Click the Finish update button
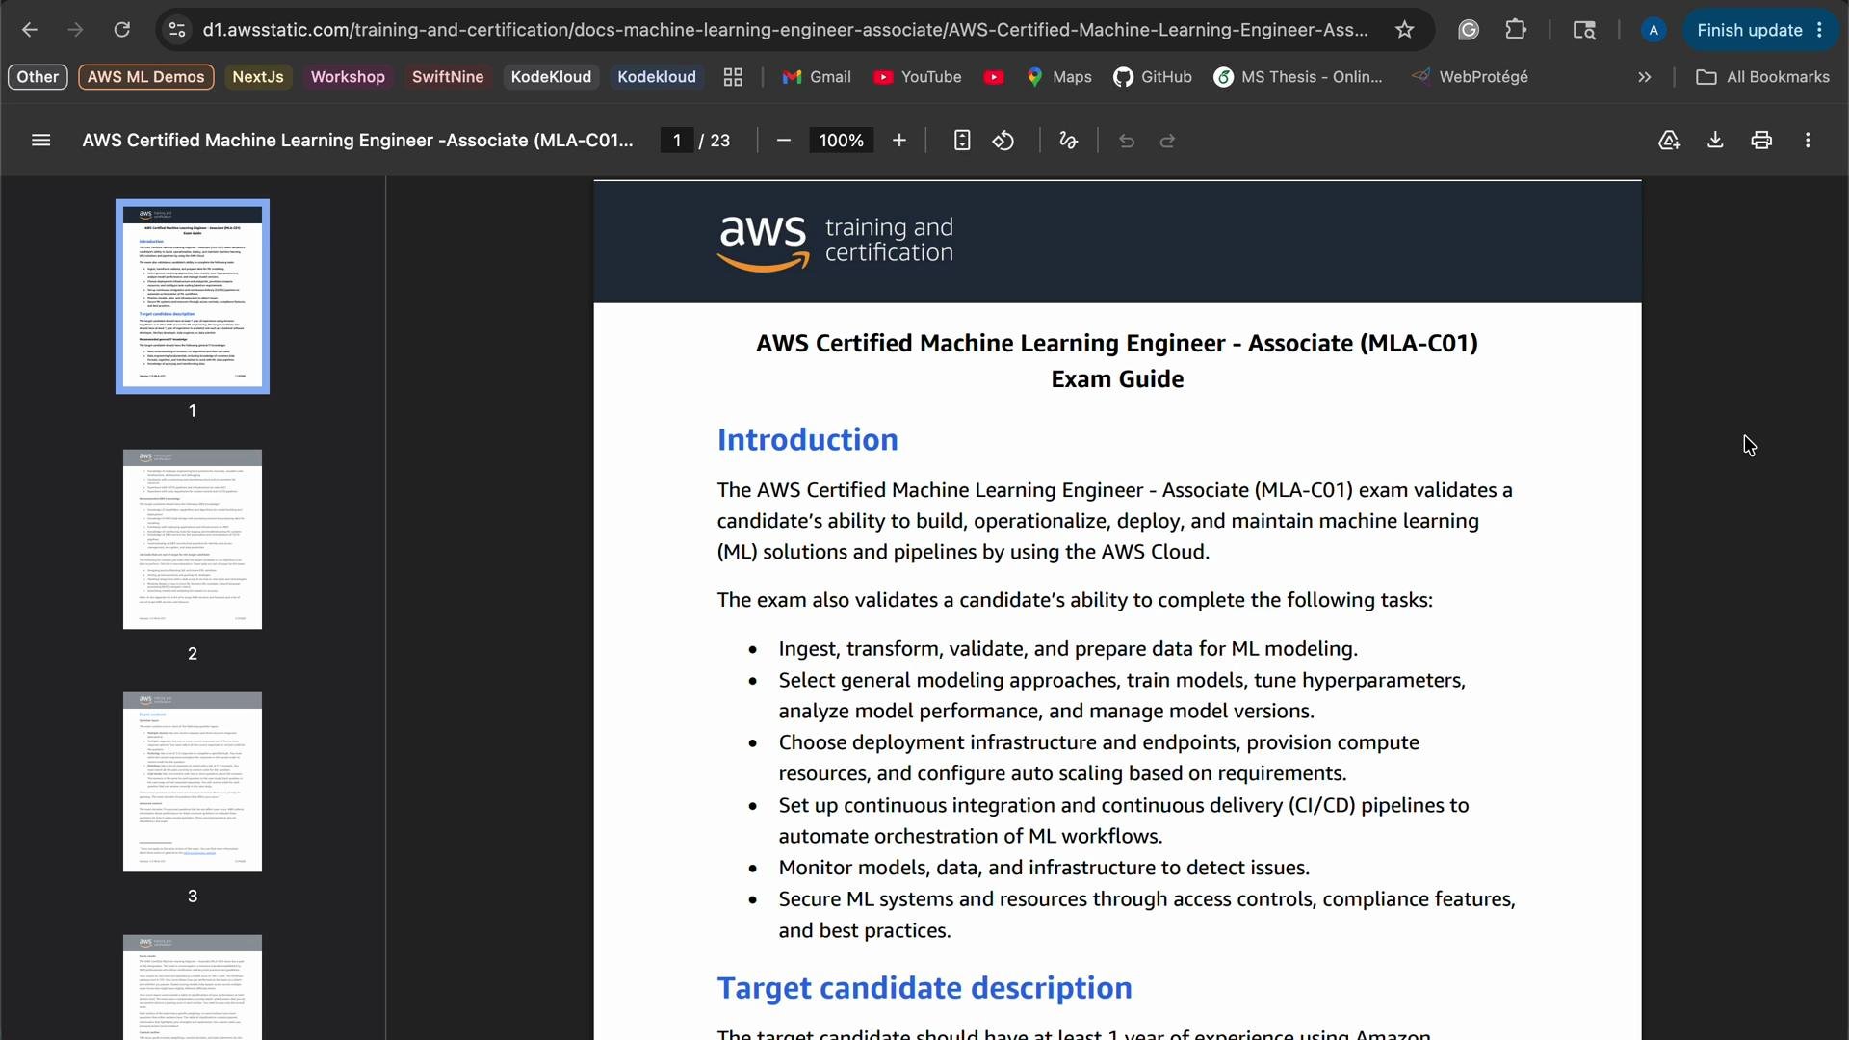 pos(1750,30)
